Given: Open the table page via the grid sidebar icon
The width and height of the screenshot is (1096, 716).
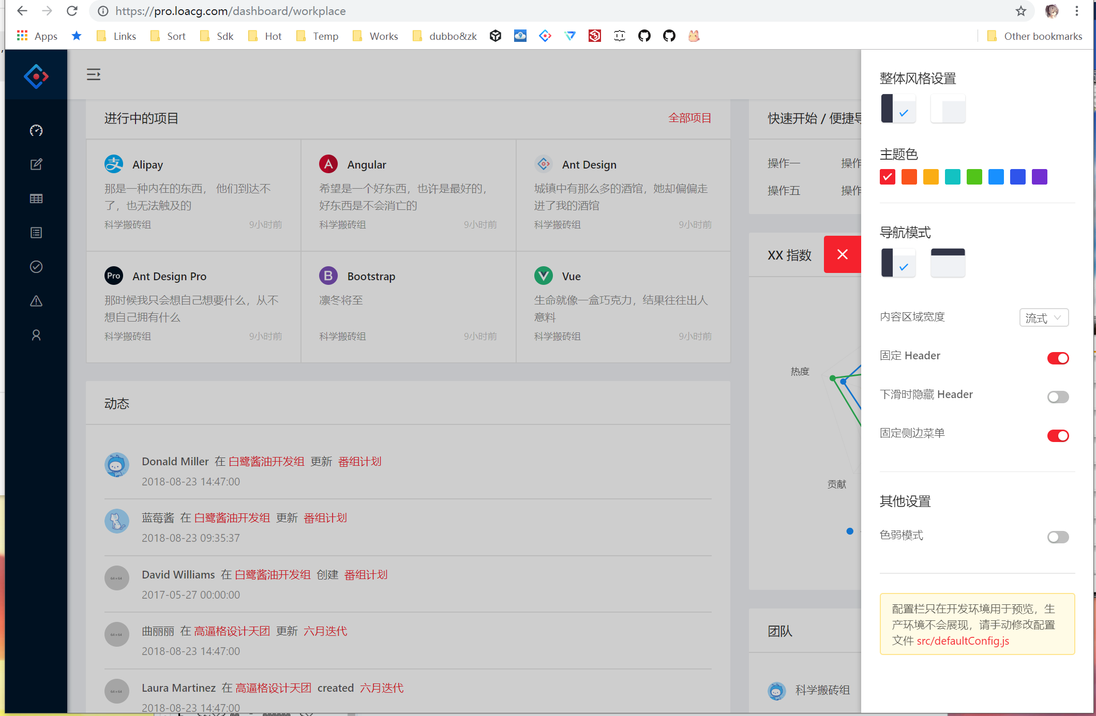Looking at the screenshot, I should point(36,198).
